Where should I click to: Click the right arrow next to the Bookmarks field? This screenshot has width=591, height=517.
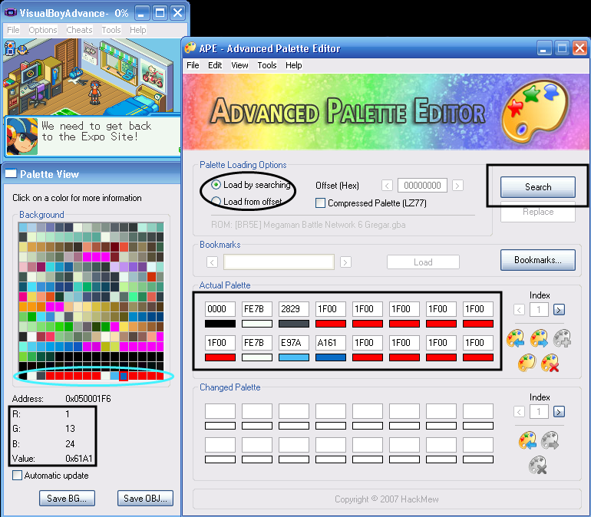coord(345,262)
